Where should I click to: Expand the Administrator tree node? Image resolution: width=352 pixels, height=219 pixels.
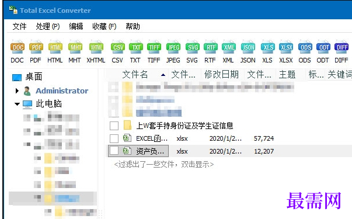(17, 91)
